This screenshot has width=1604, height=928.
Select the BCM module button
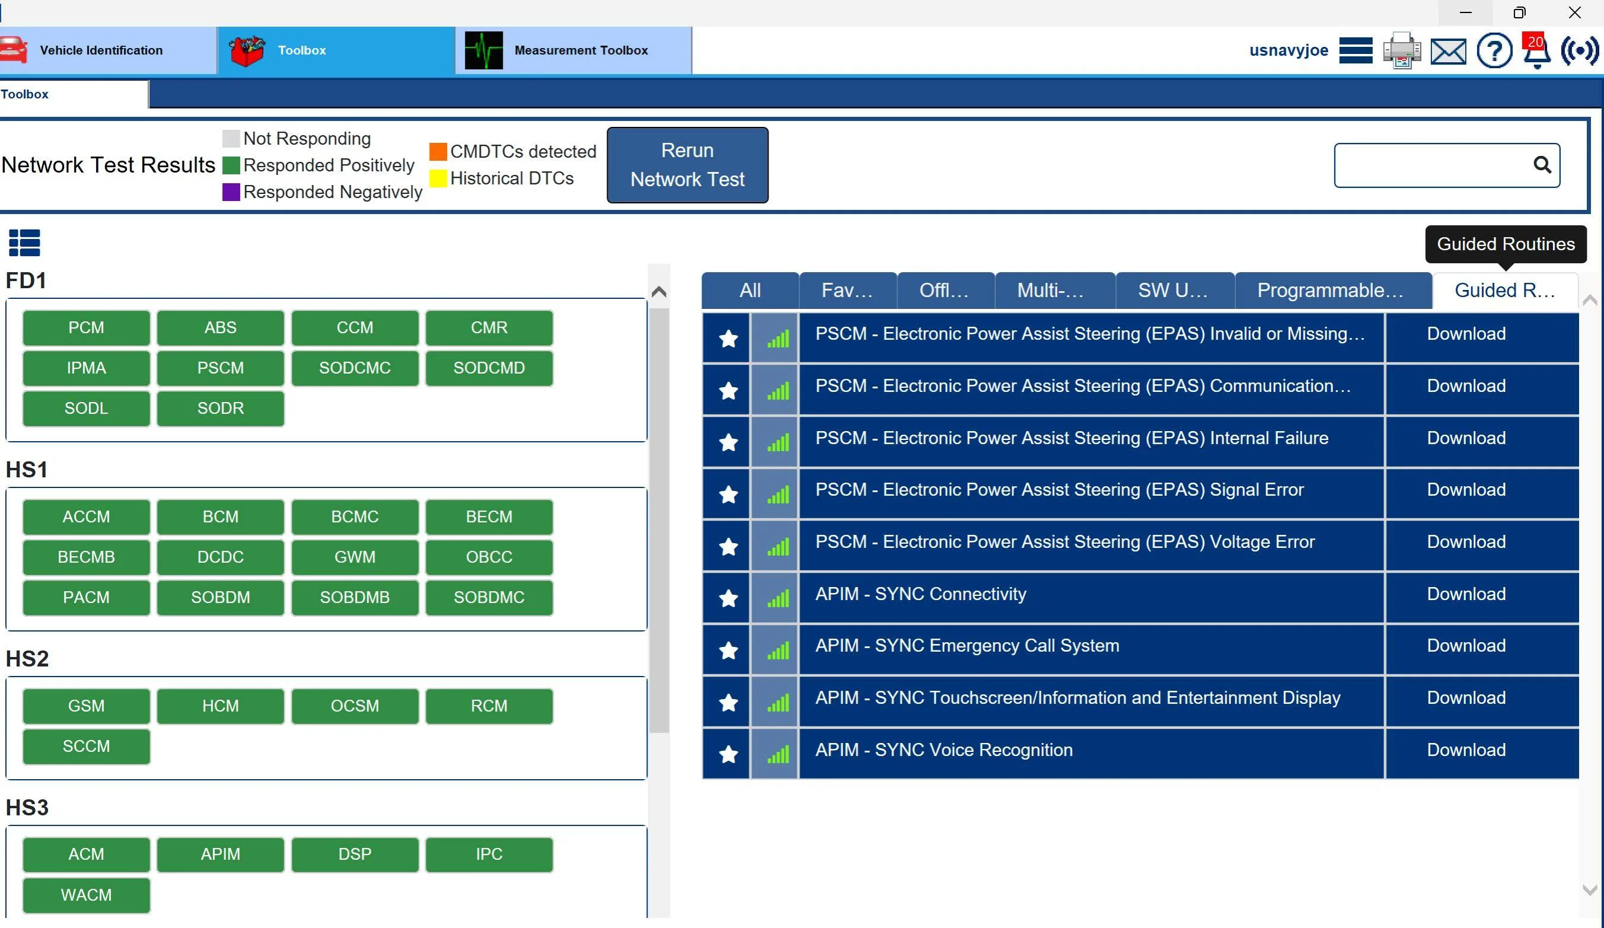pyautogui.click(x=220, y=517)
